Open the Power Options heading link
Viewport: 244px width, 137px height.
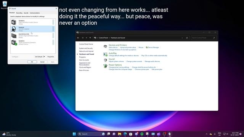(115, 65)
